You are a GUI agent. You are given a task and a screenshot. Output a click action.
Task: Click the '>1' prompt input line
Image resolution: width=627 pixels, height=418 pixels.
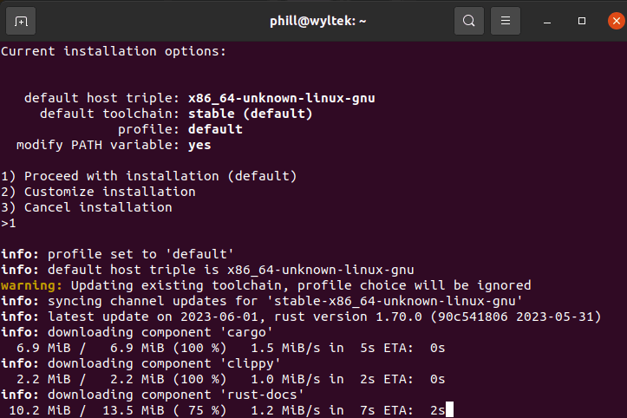click(x=9, y=223)
